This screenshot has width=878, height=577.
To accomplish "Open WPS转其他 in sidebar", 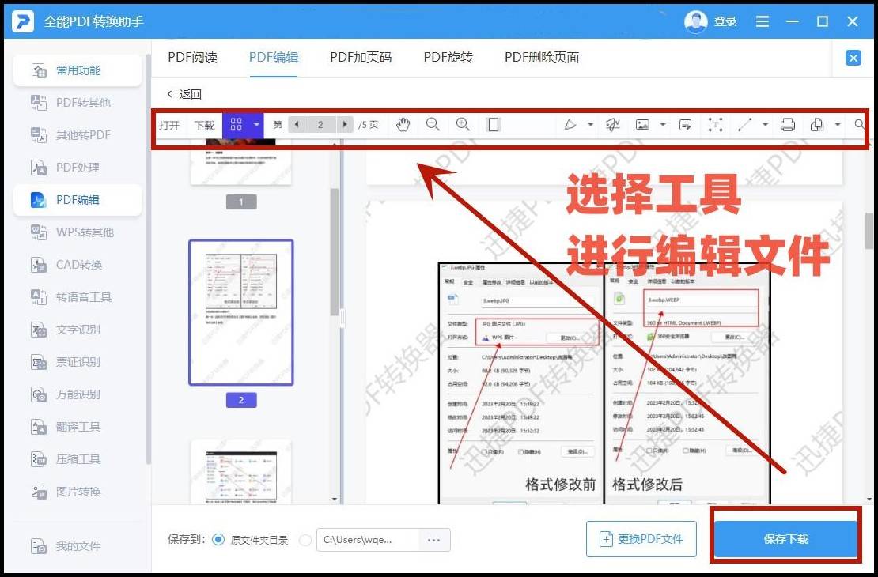I will tap(78, 232).
